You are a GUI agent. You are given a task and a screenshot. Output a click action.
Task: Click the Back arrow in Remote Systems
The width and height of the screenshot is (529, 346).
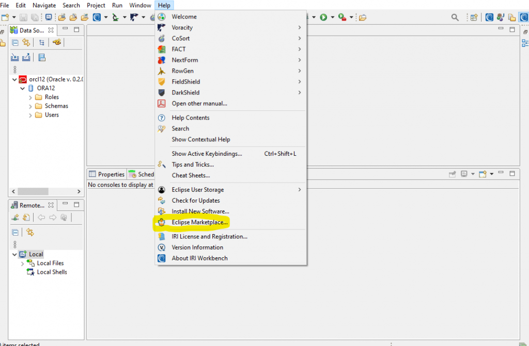pos(41,218)
